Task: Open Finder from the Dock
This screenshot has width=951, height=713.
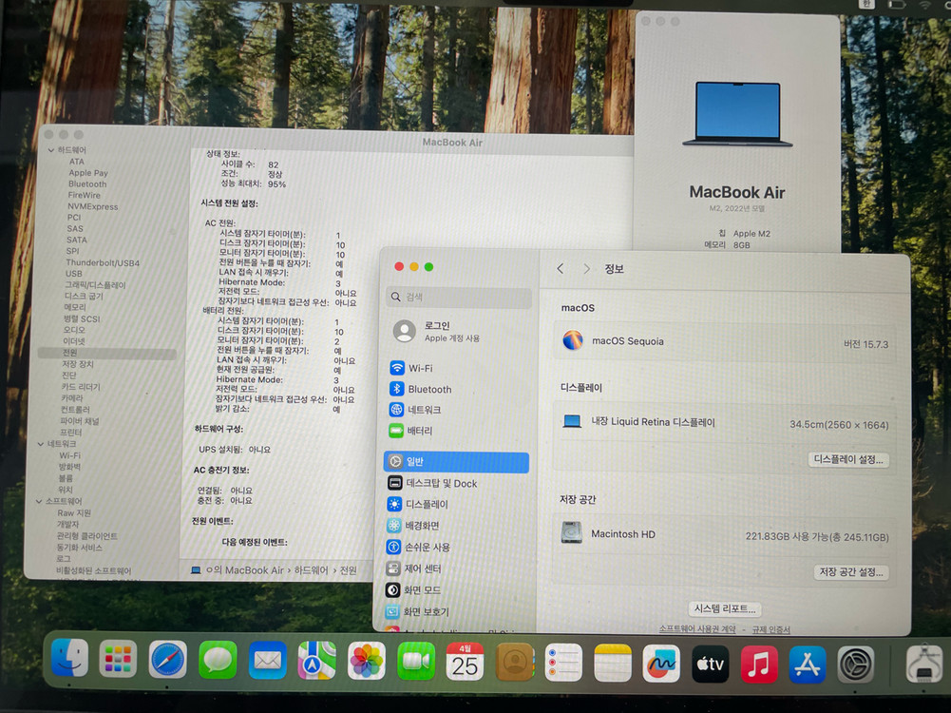Action: [x=69, y=659]
